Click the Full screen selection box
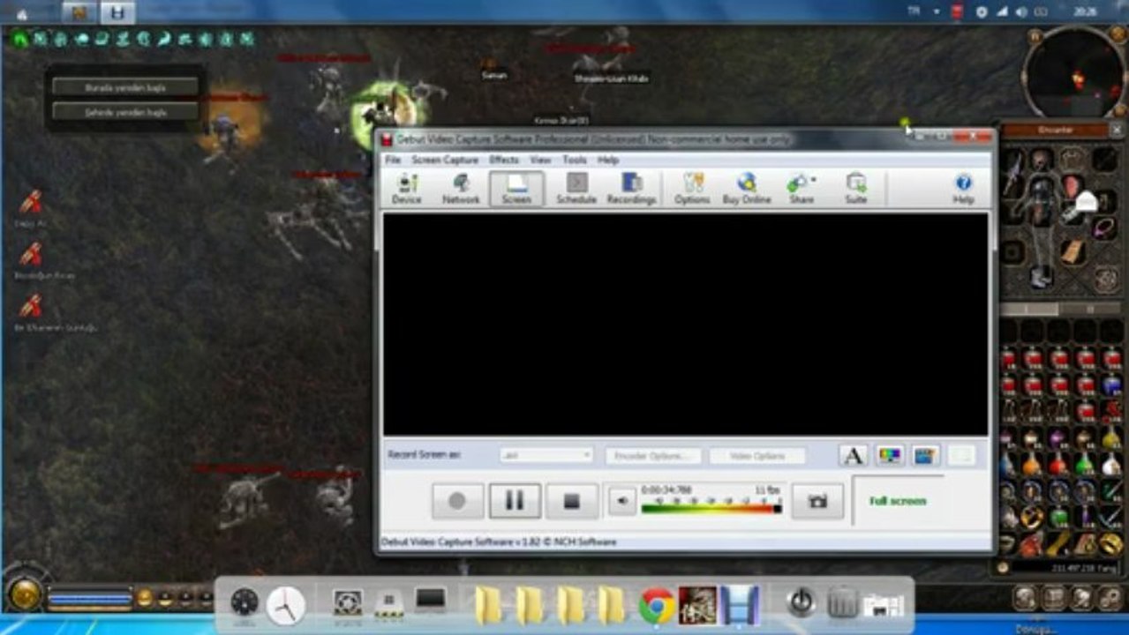1129x635 pixels. (x=898, y=501)
